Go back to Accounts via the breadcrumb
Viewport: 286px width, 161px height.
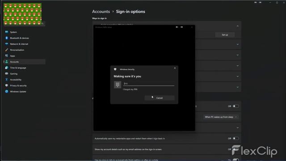click(x=101, y=12)
